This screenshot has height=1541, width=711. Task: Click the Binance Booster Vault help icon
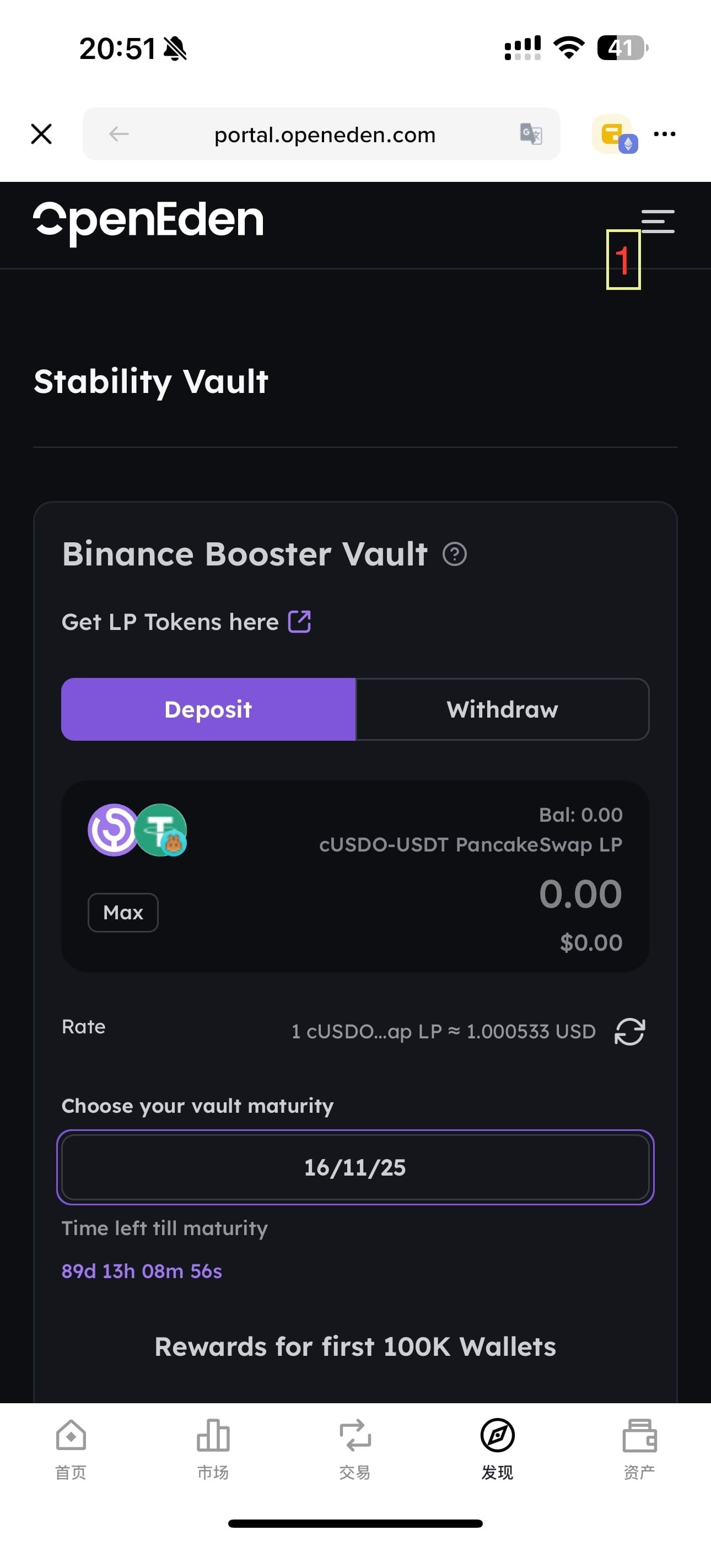[x=454, y=554]
